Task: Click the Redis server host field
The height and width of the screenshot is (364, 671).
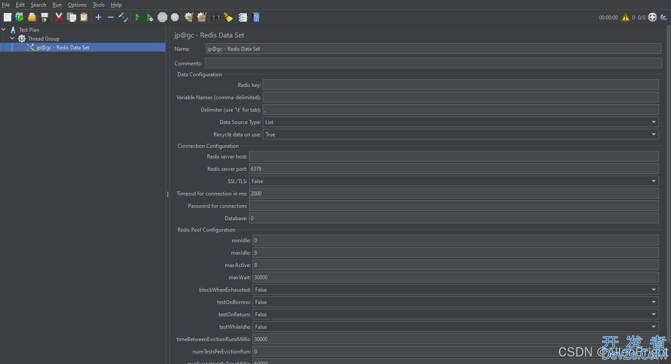Action: 453,157
